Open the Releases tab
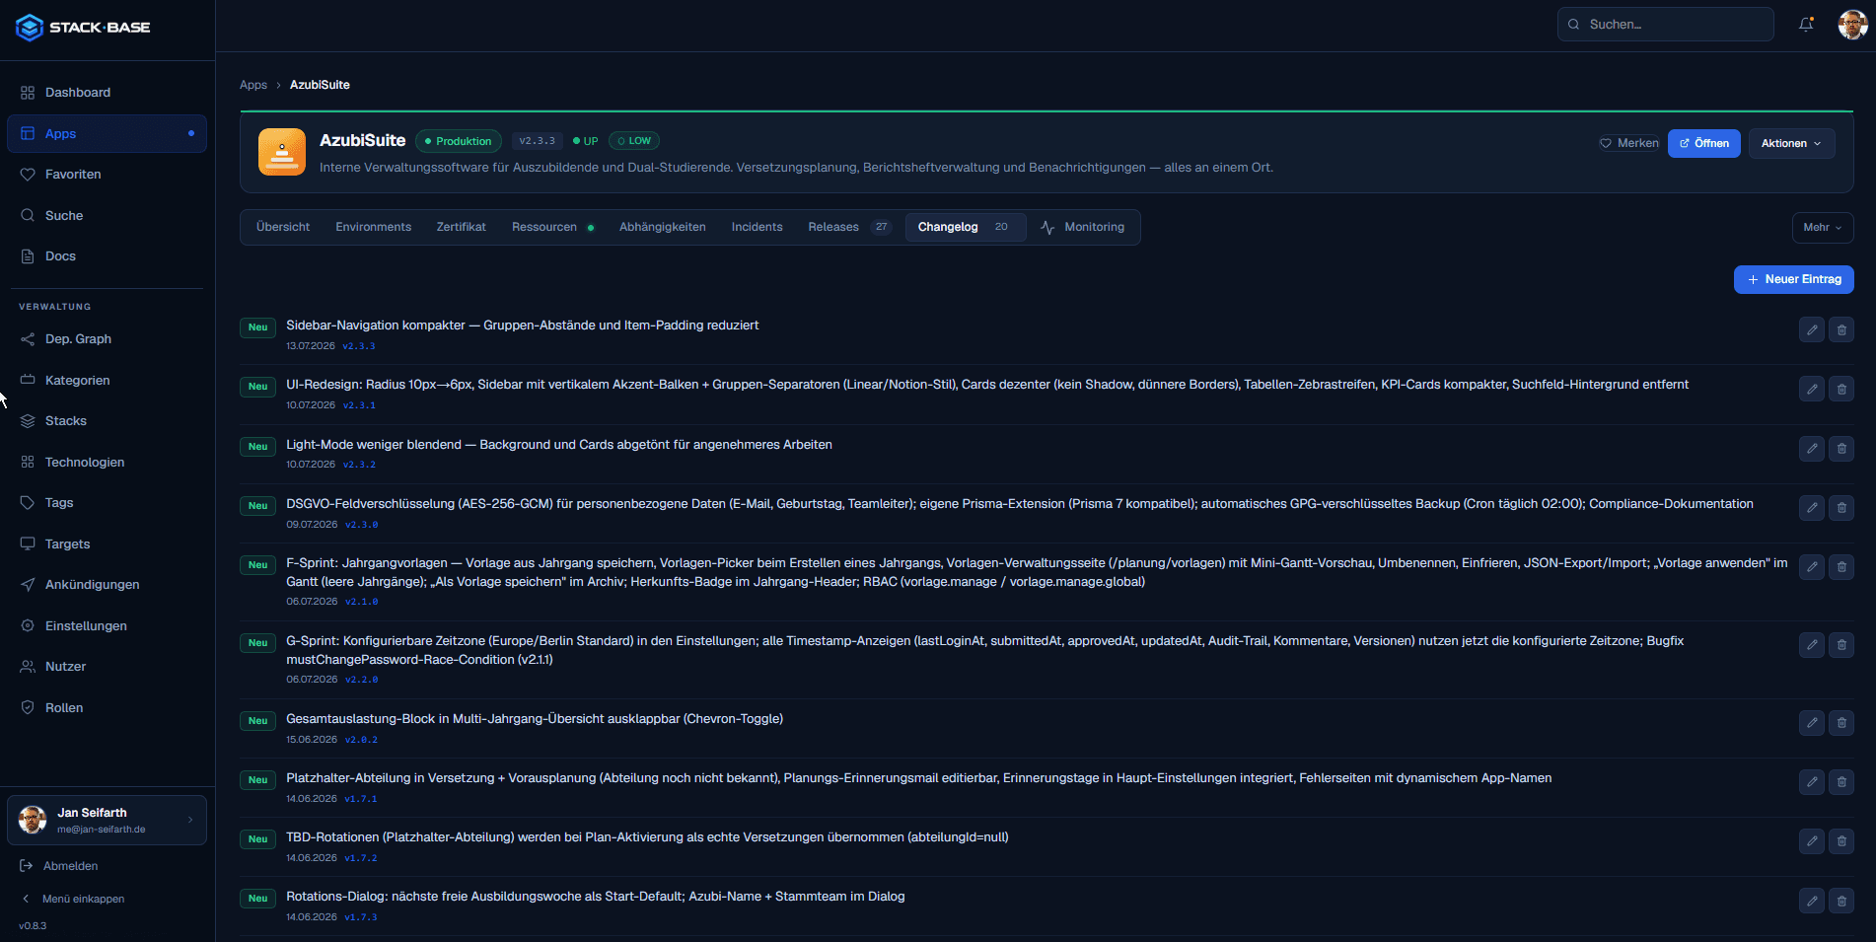This screenshot has height=942, width=1876. (x=848, y=227)
